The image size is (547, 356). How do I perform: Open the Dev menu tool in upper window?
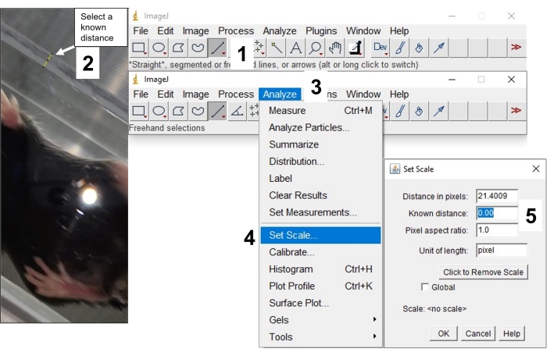click(380, 48)
